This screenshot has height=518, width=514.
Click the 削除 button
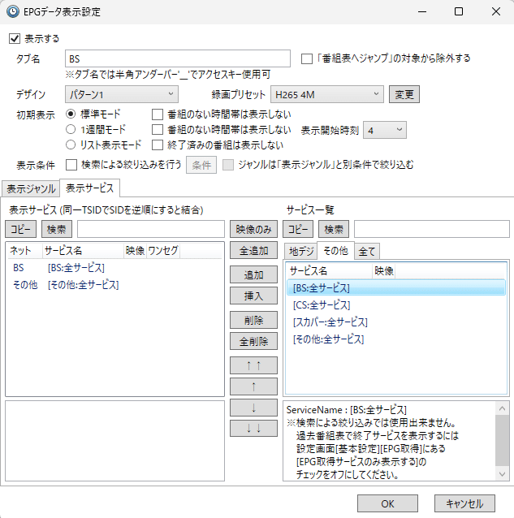tap(253, 320)
